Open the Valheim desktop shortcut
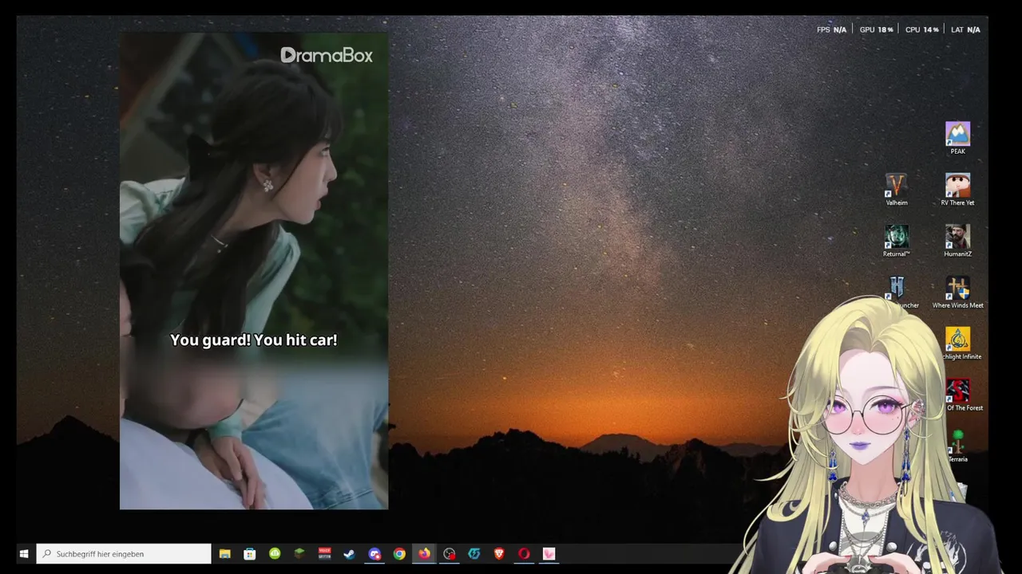The image size is (1022, 574). click(897, 190)
